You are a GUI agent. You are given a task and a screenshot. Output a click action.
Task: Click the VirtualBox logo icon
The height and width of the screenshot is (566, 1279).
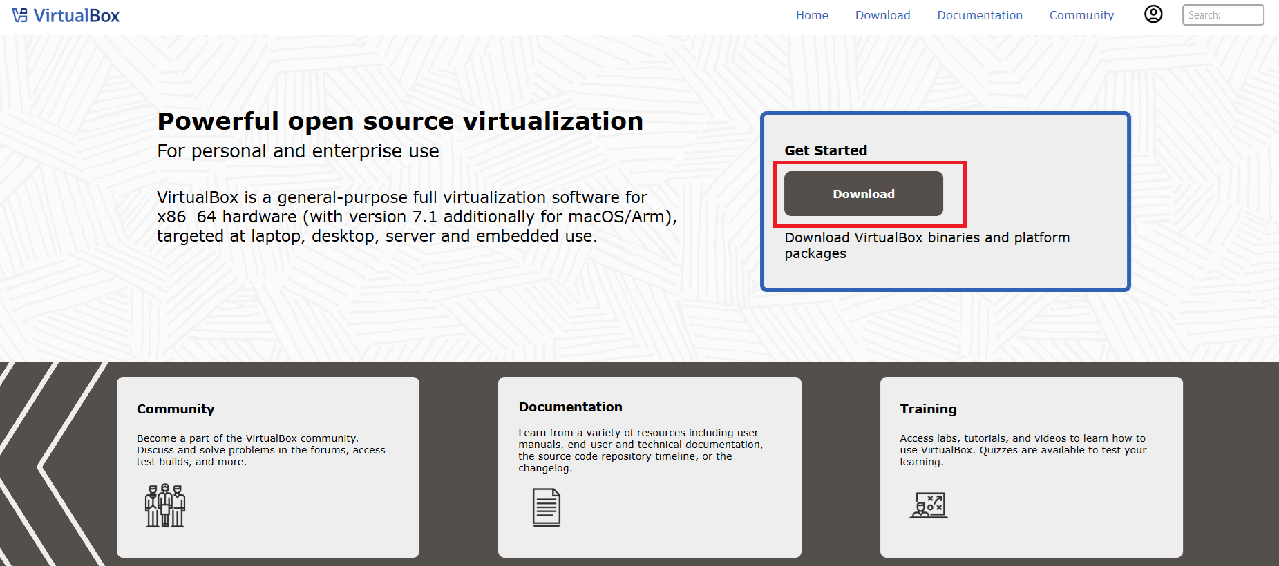point(20,15)
